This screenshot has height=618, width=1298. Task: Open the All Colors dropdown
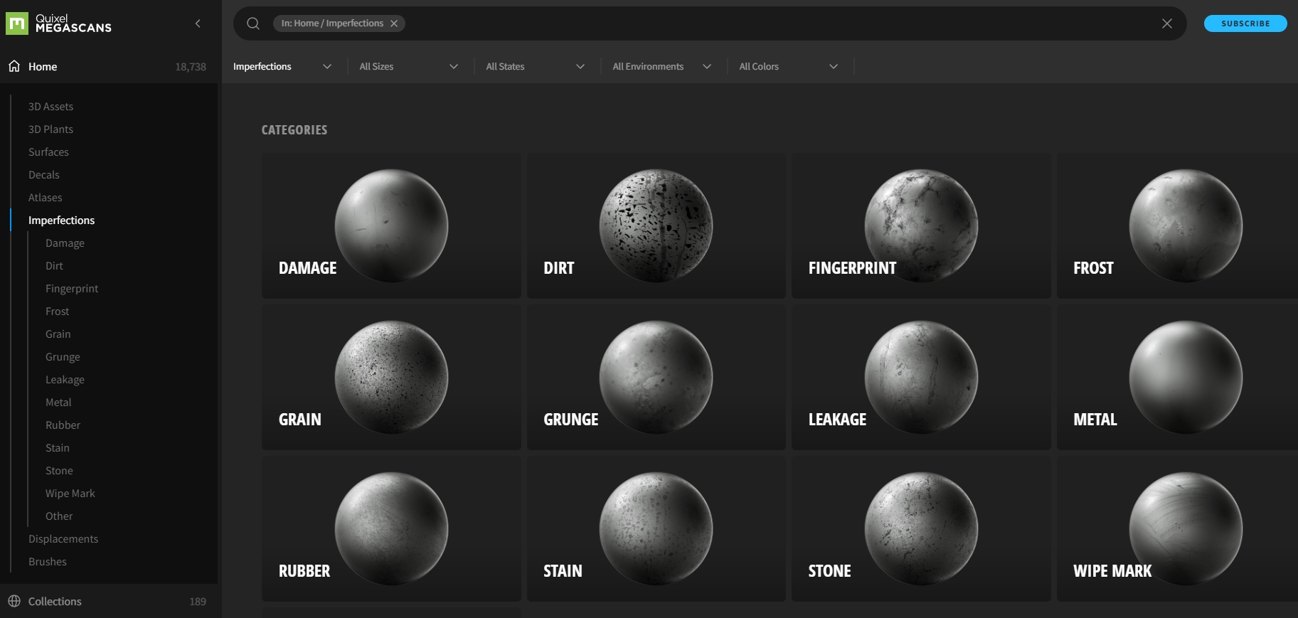click(789, 66)
